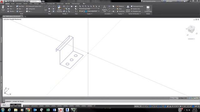
Task: Open the AutoCAD application menu logo
Action: [x=2, y=2]
